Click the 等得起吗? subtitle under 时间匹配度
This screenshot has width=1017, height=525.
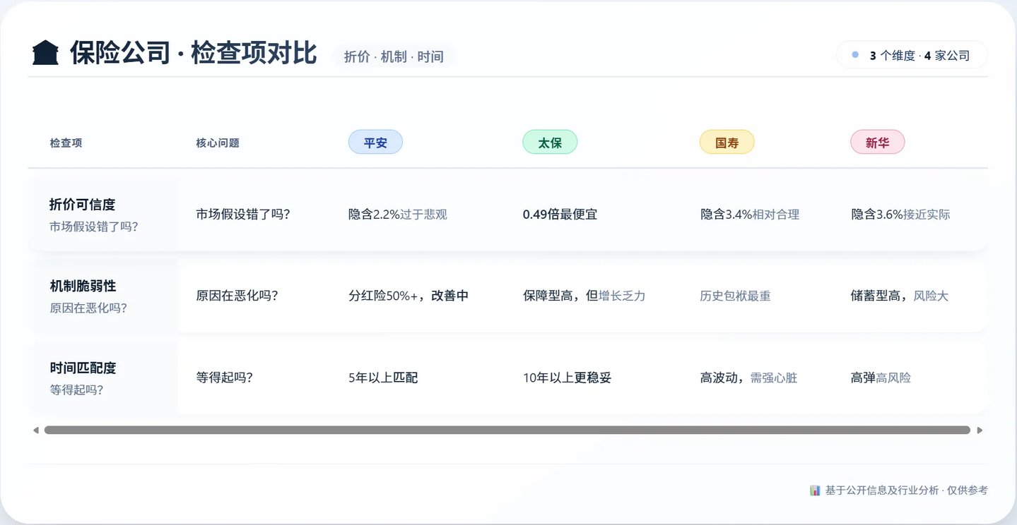click(x=76, y=390)
